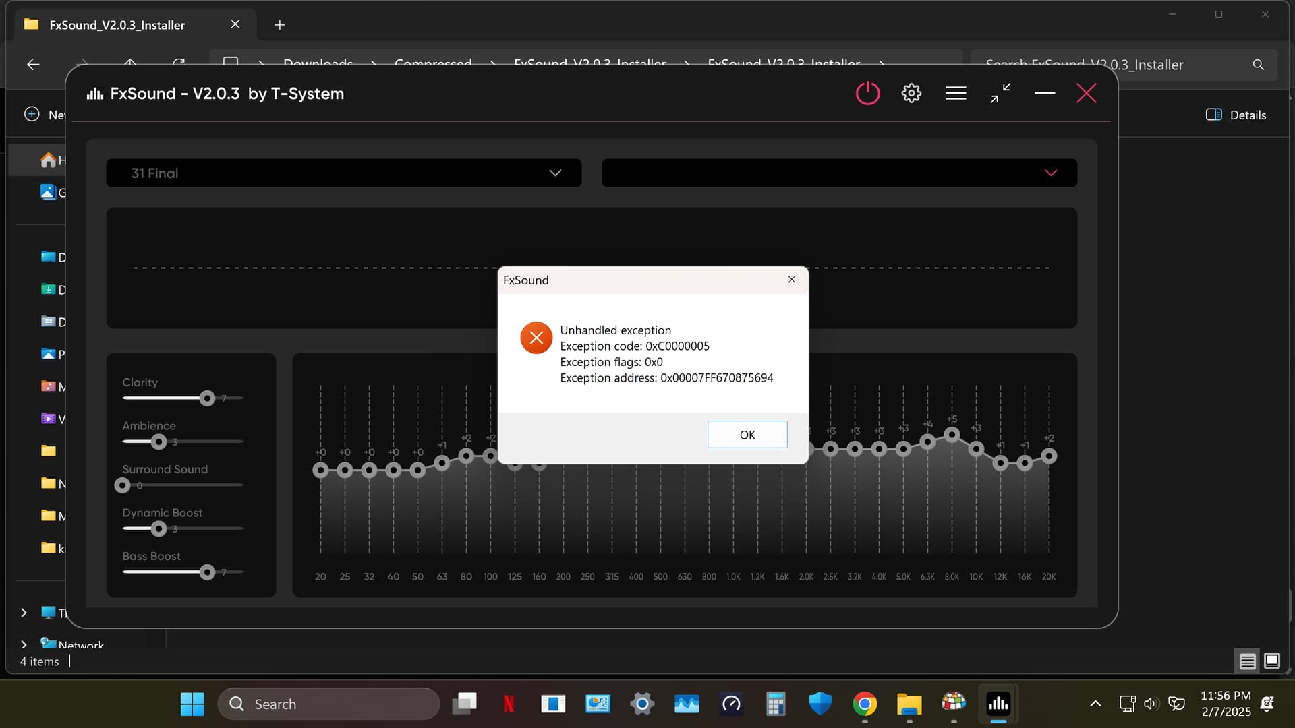Click the File Explorer back arrow
The width and height of the screenshot is (1295, 728).
33,64
